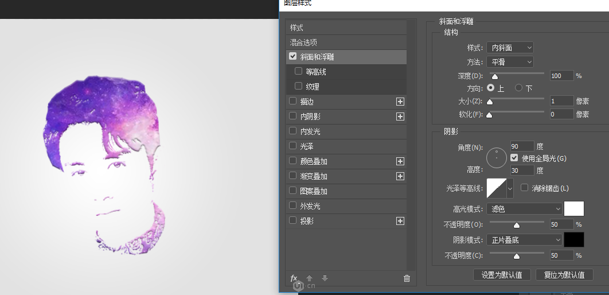
Task: Open the 方法 平滑 dropdown
Action: pyautogui.click(x=510, y=62)
